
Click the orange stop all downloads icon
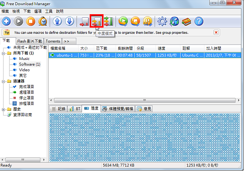(x=135, y=21)
